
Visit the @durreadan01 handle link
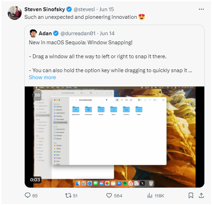click(78, 33)
